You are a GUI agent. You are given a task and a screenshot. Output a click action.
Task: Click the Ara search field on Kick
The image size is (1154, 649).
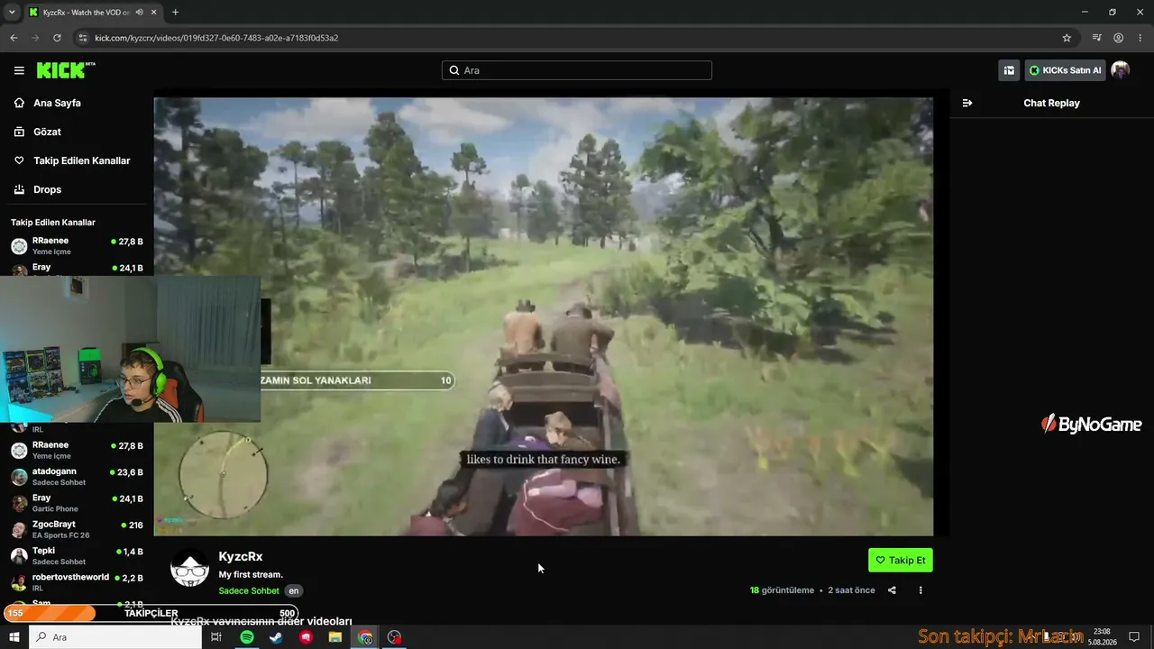click(x=577, y=70)
